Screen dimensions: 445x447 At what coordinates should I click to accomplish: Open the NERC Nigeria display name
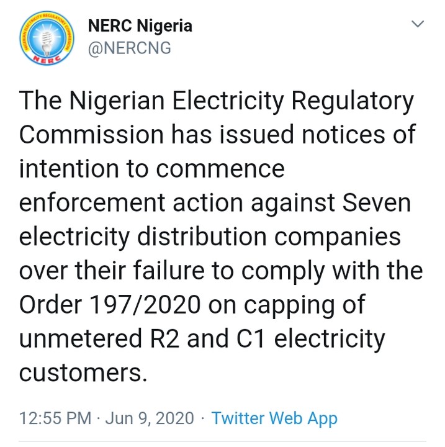pos(140,25)
